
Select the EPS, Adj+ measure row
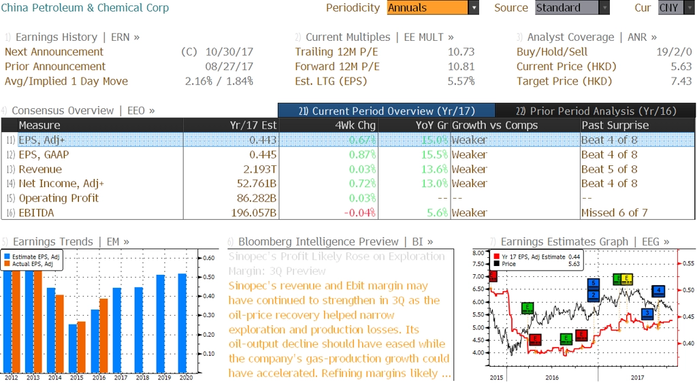348,140
